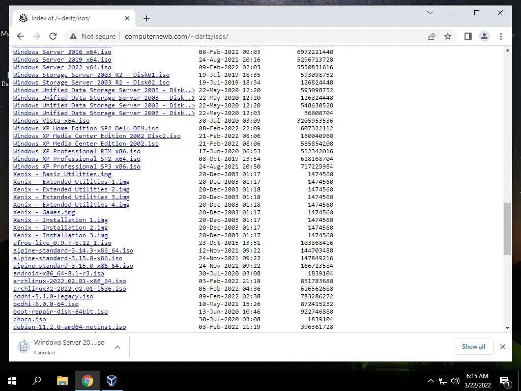Screen dimensions: 521x391
Task: Download archlinux32-2022.02.01-i686.iso
Action: (x=69, y=289)
